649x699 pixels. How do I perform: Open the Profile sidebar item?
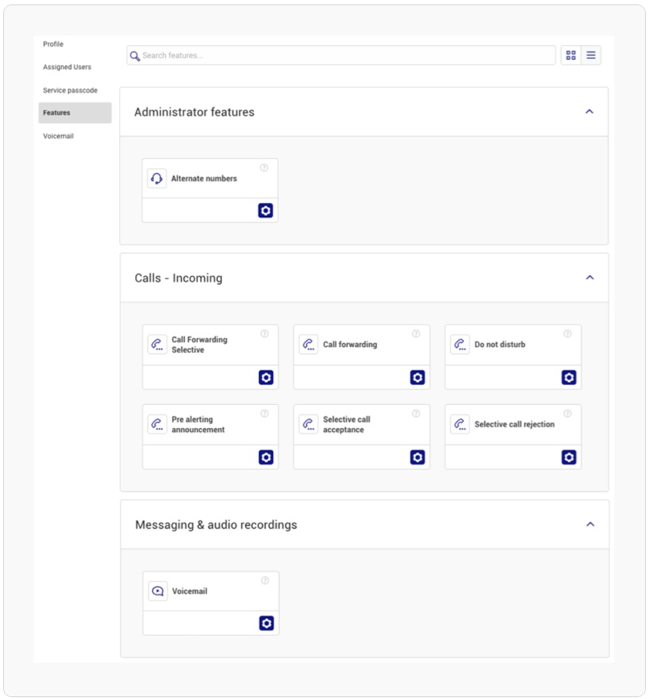point(53,44)
